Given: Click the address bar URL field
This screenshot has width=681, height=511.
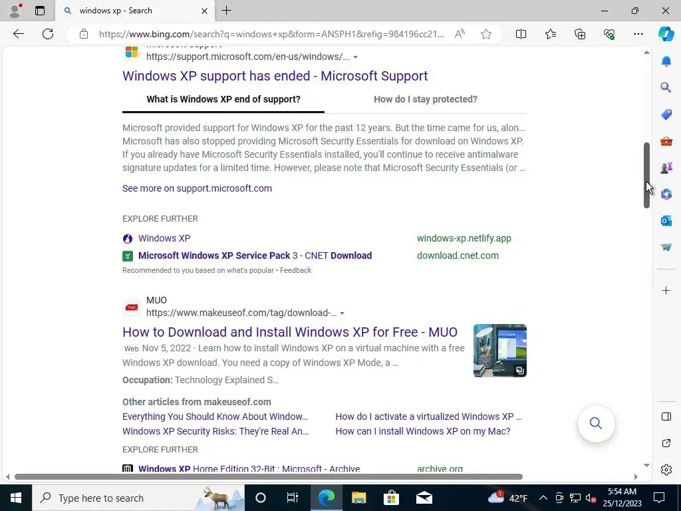Looking at the screenshot, I should click(271, 34).
